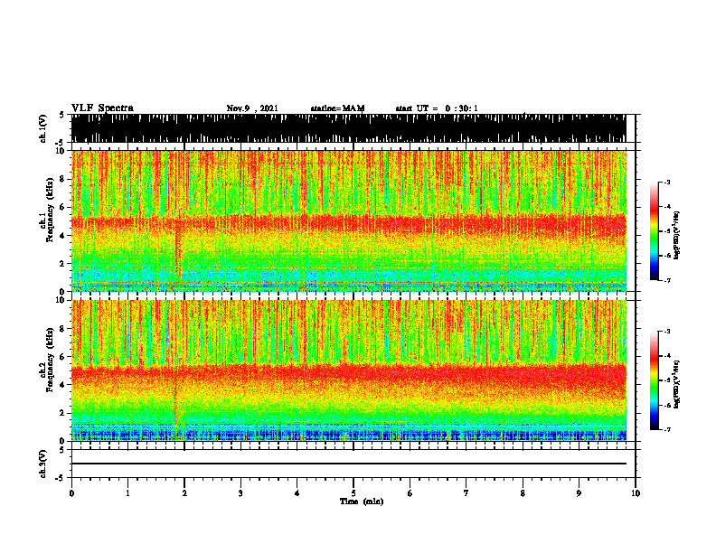Click the "-3" label on ch.2 colorbar
Viewport: 716px width, 553px height.
pos(666,332)
